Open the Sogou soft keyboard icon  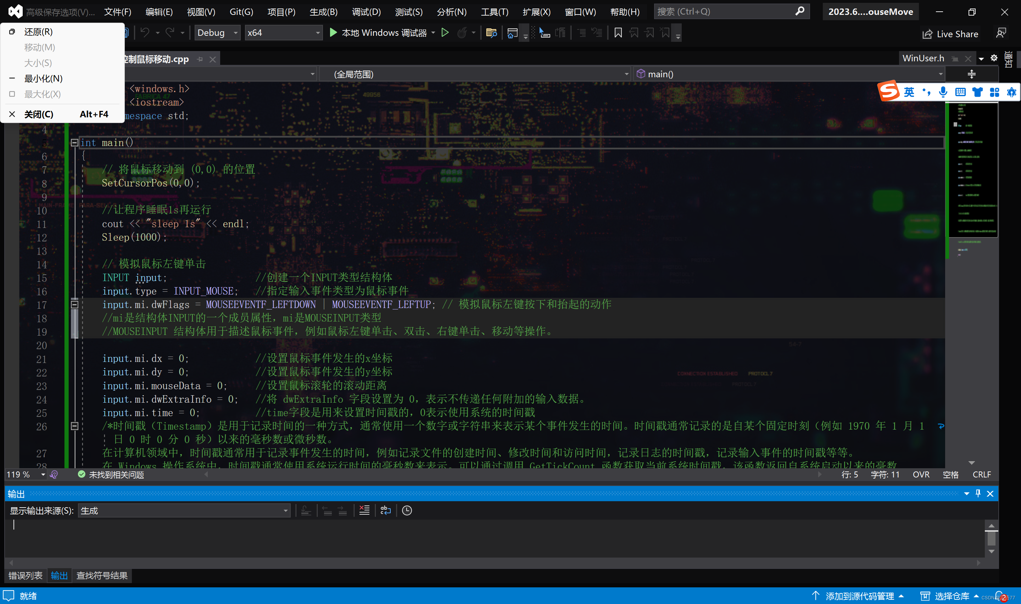960,93
